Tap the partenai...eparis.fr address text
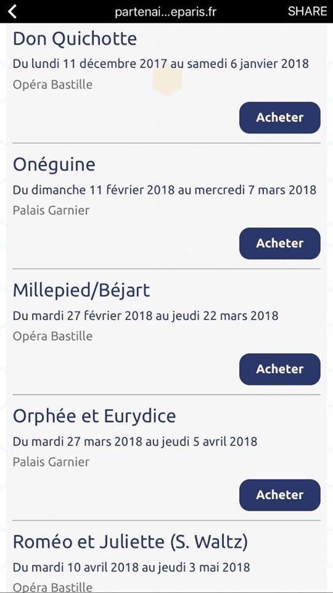Image resolution: width=333 pixels, height=593 pixels. (166, 12)
